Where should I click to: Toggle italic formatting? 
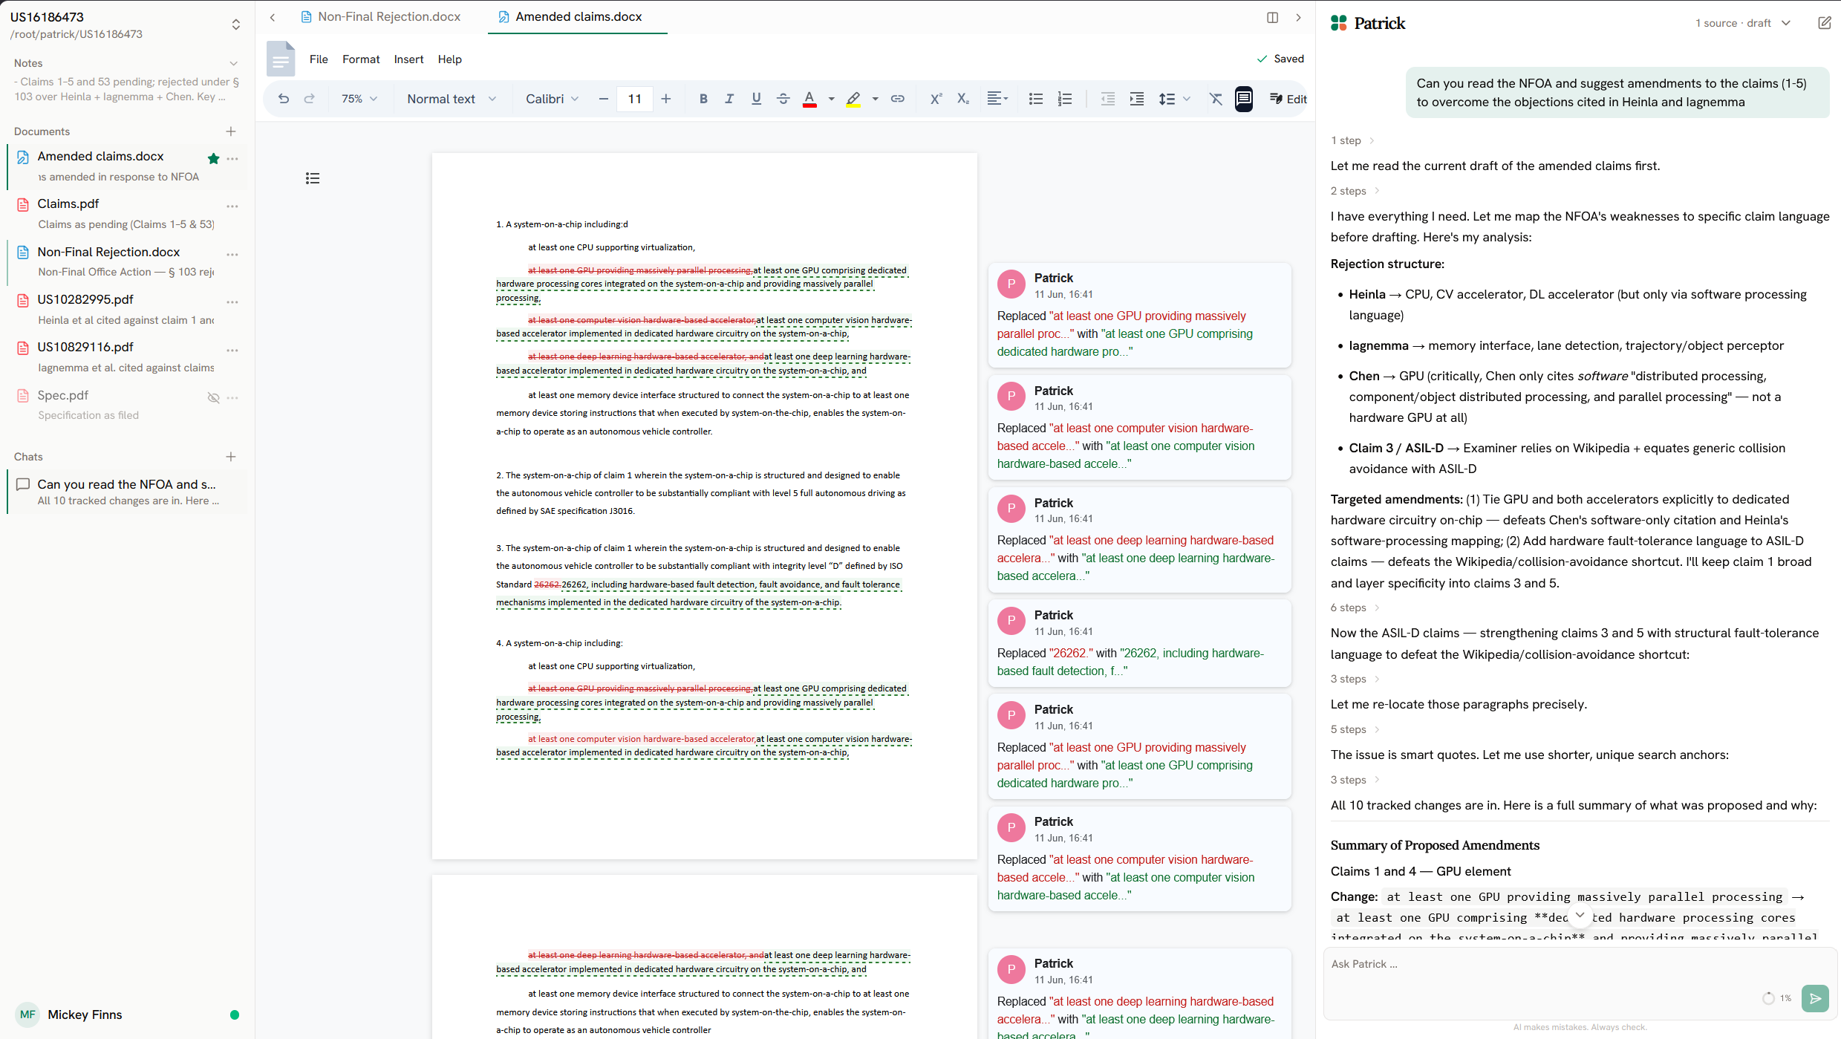(x=729, y=99)
